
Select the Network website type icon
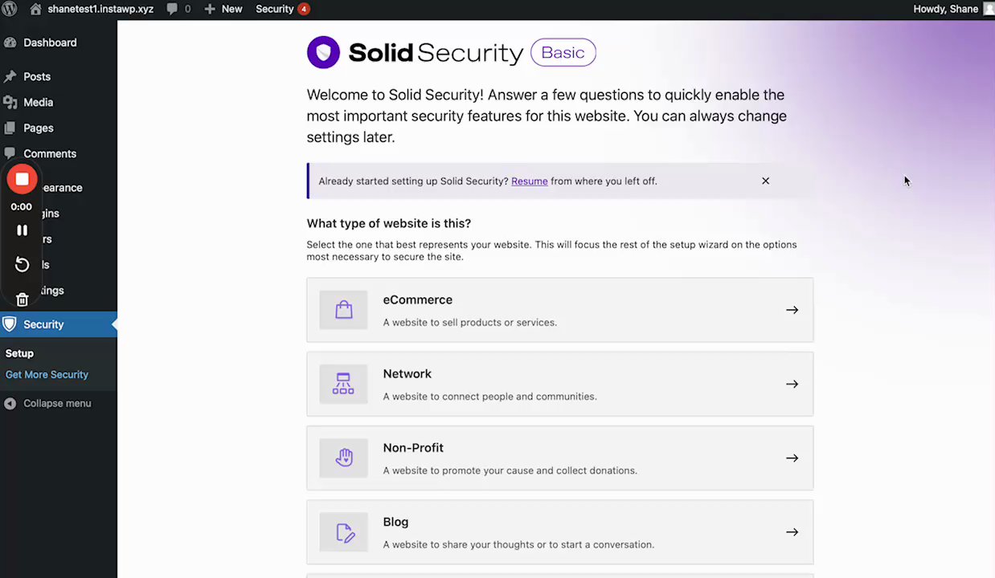click(x=343, y=384)
